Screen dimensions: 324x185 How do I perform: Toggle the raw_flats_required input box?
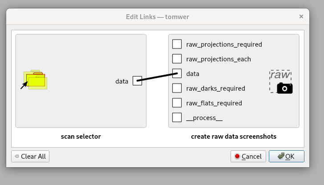coord(177,103)
